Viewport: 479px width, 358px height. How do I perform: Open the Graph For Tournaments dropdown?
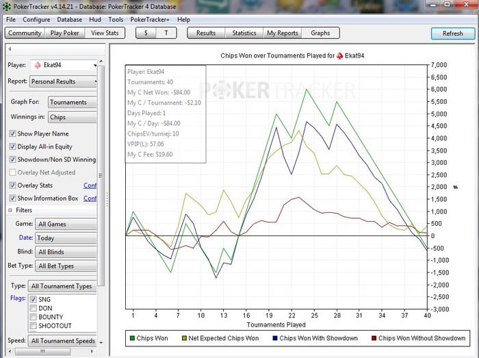(72, 102)
